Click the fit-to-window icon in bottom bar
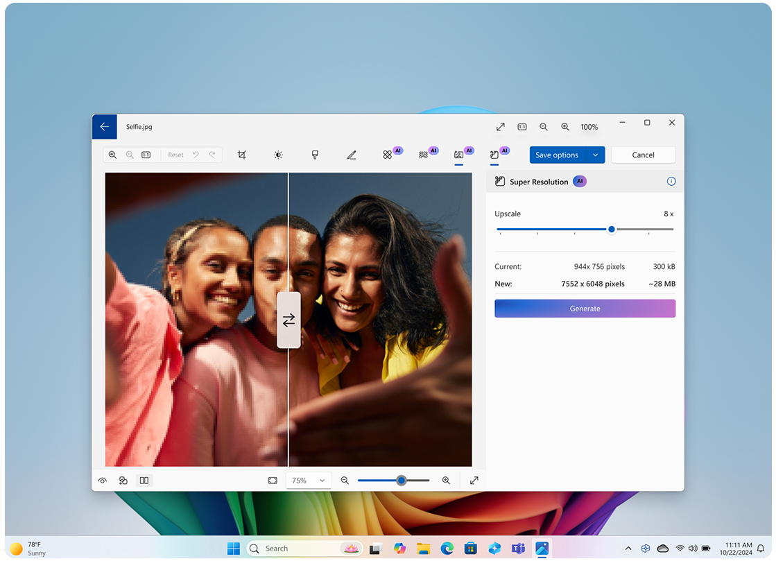Viewport: 776px width, 561px height. [273, 481]
